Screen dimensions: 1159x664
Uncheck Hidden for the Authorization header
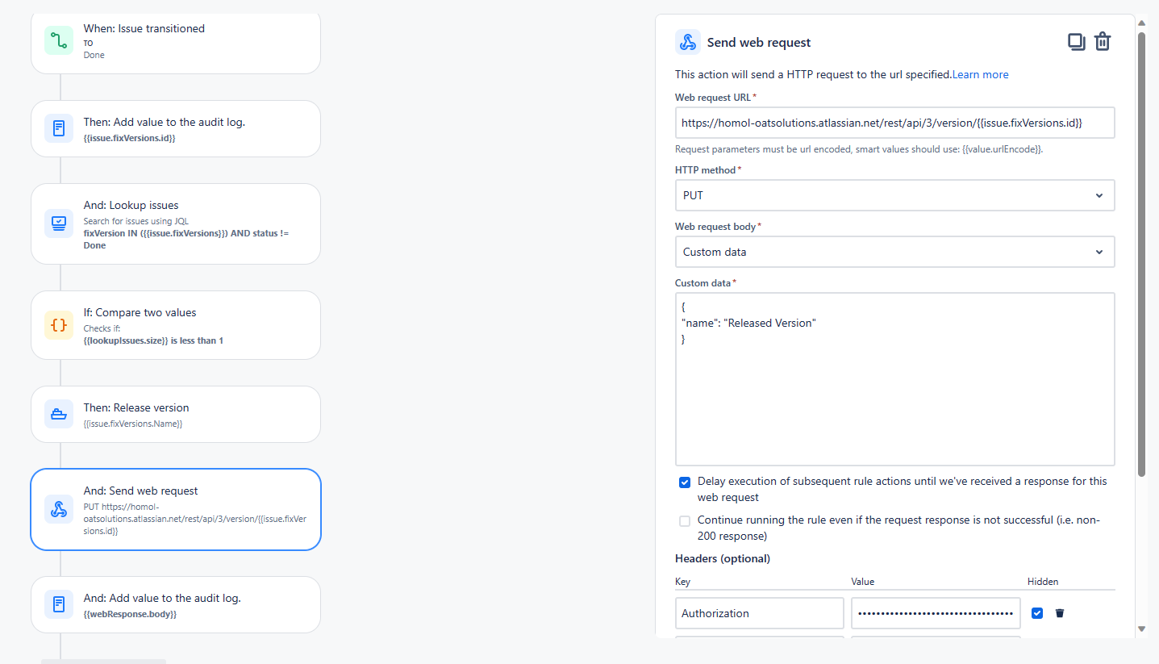[x=1036, y=612]
